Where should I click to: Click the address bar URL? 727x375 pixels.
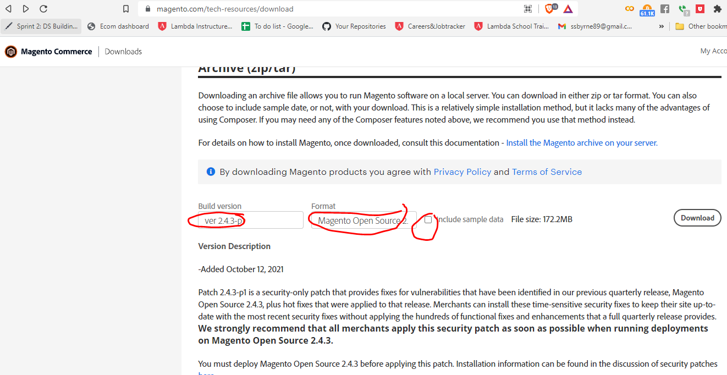coord(225,9)
